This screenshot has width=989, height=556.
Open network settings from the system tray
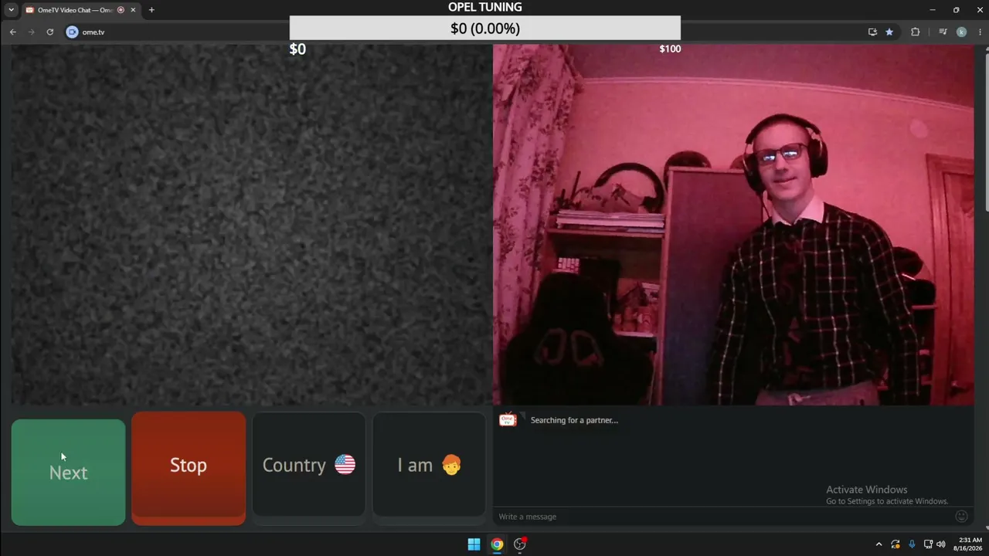tap(928, 544)
